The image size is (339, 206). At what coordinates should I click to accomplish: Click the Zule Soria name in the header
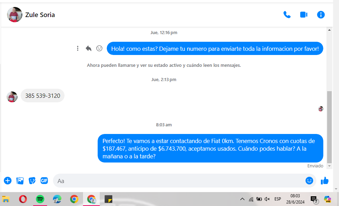point(40,15)
